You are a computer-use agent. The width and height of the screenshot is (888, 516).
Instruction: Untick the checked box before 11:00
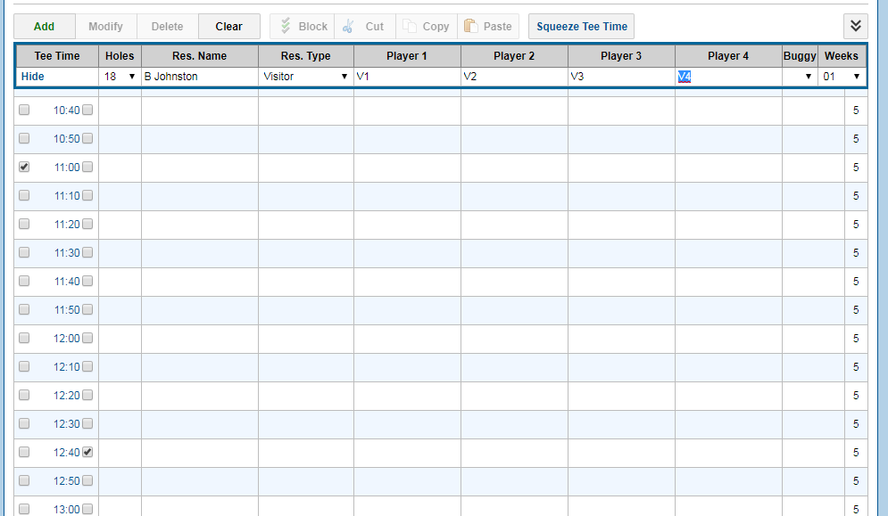[x=24, y=167]
